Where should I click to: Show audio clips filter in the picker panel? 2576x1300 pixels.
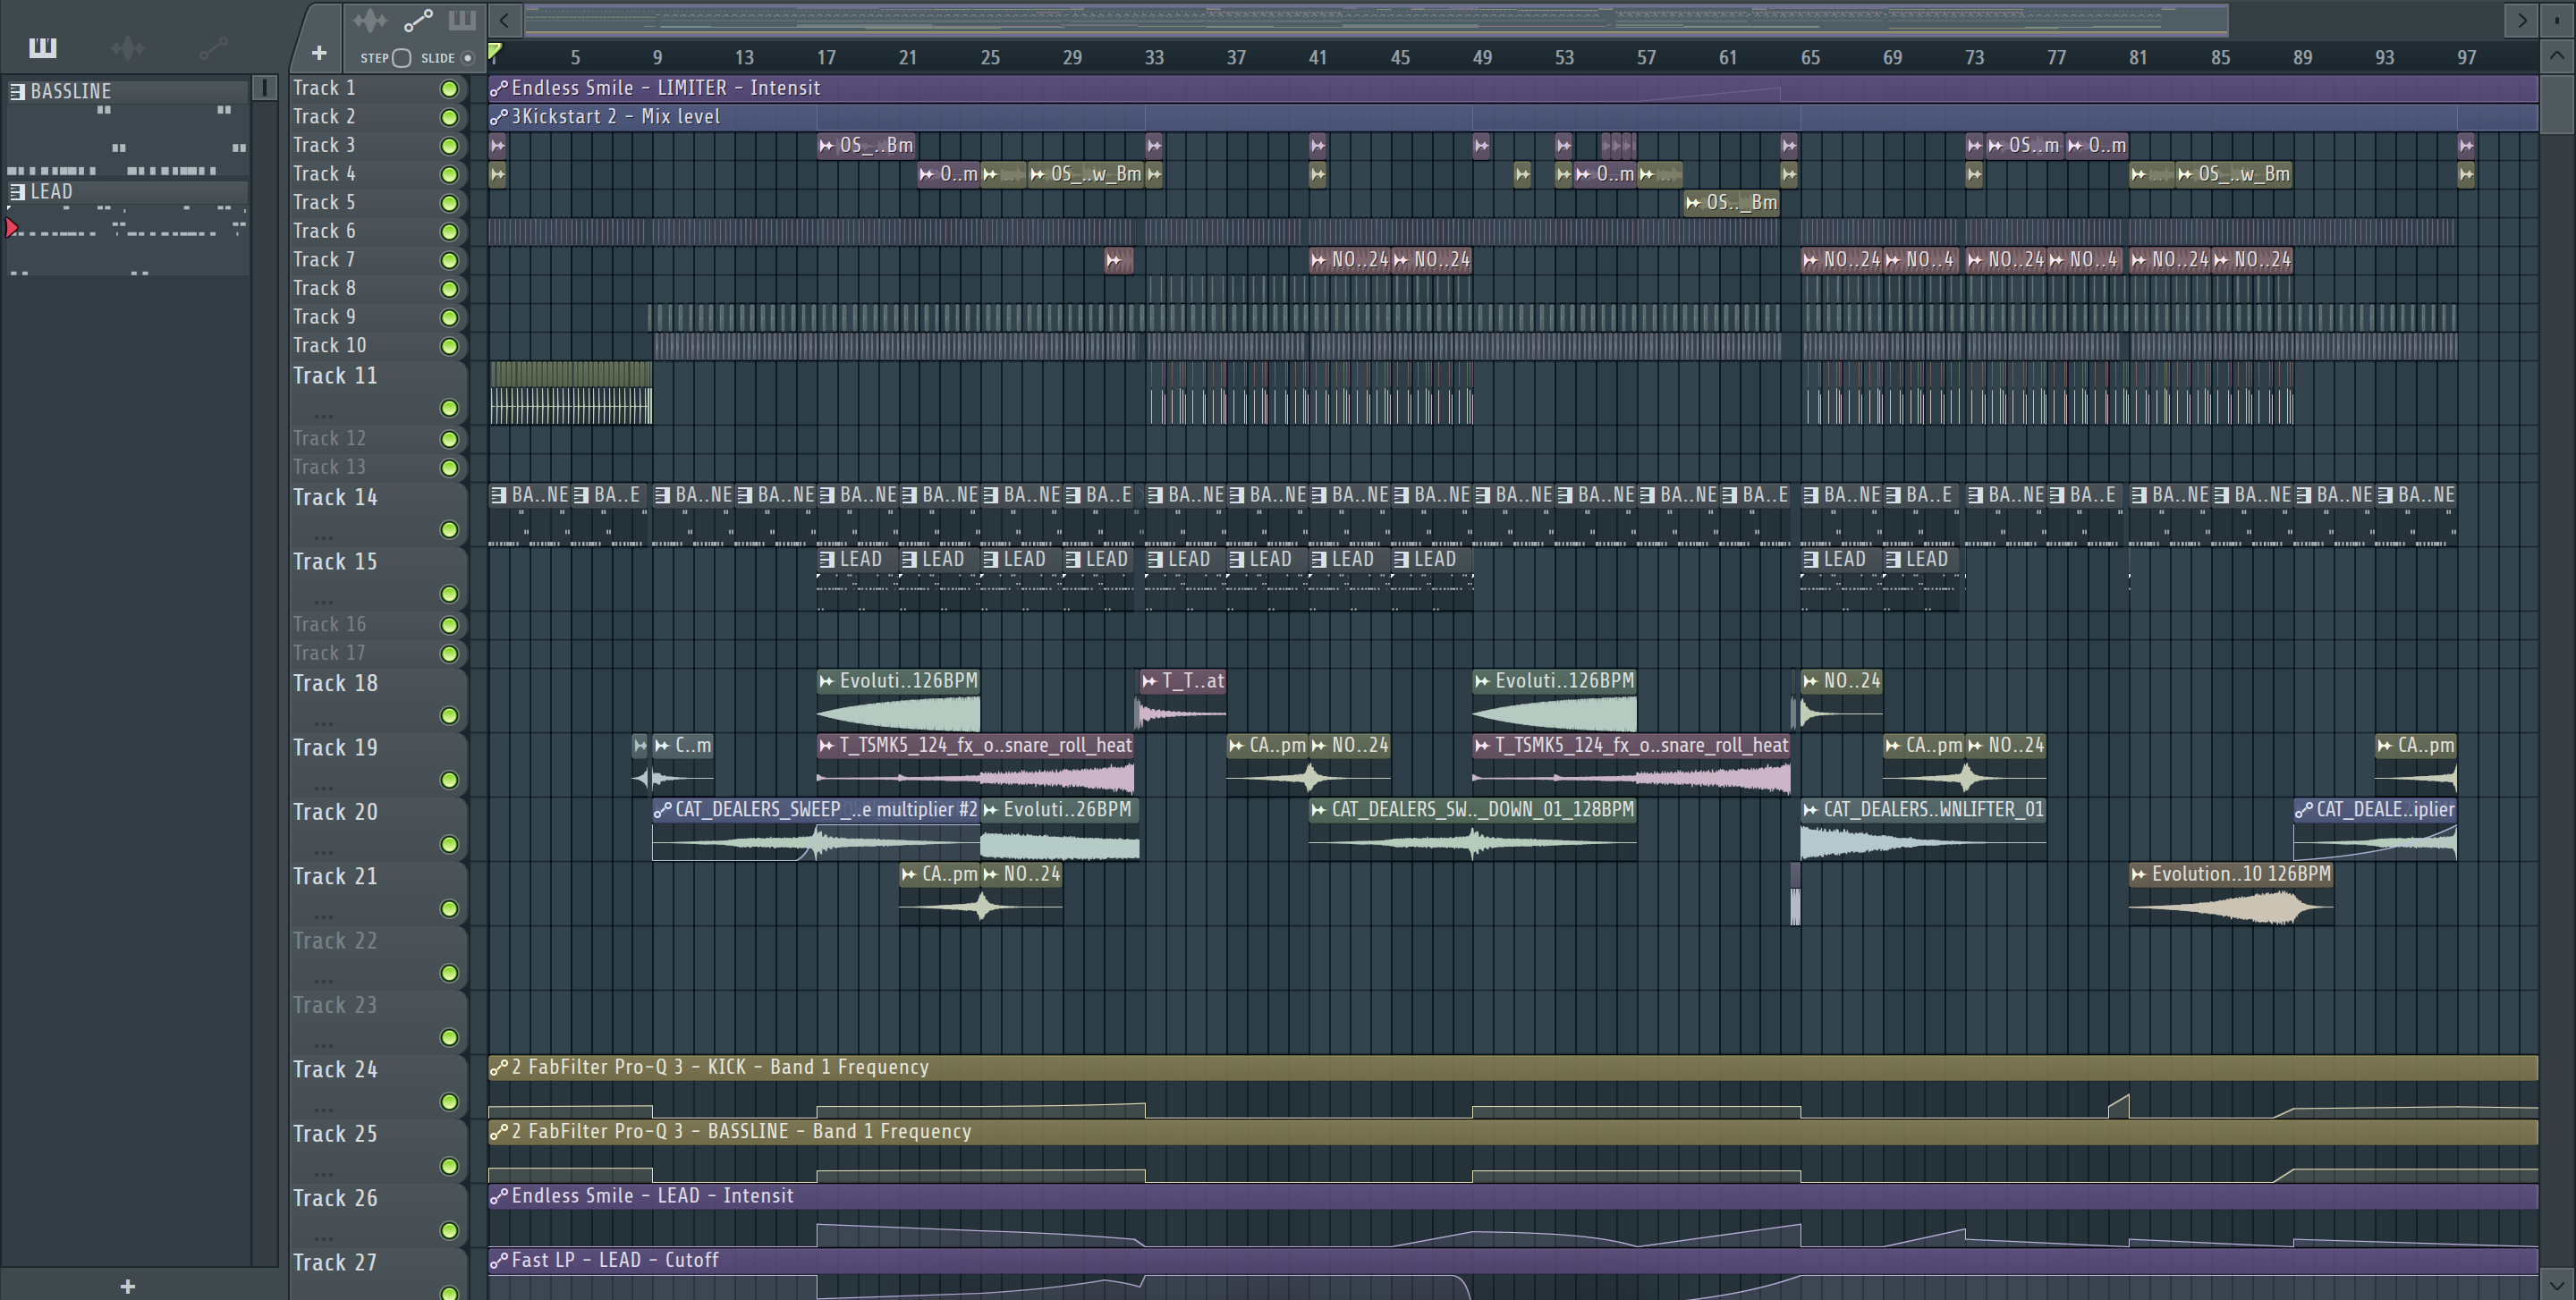(128, 47)
